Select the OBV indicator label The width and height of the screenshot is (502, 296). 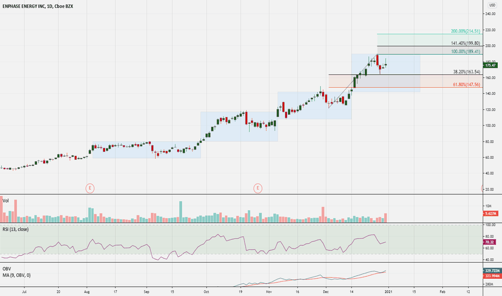coord(6,269)
